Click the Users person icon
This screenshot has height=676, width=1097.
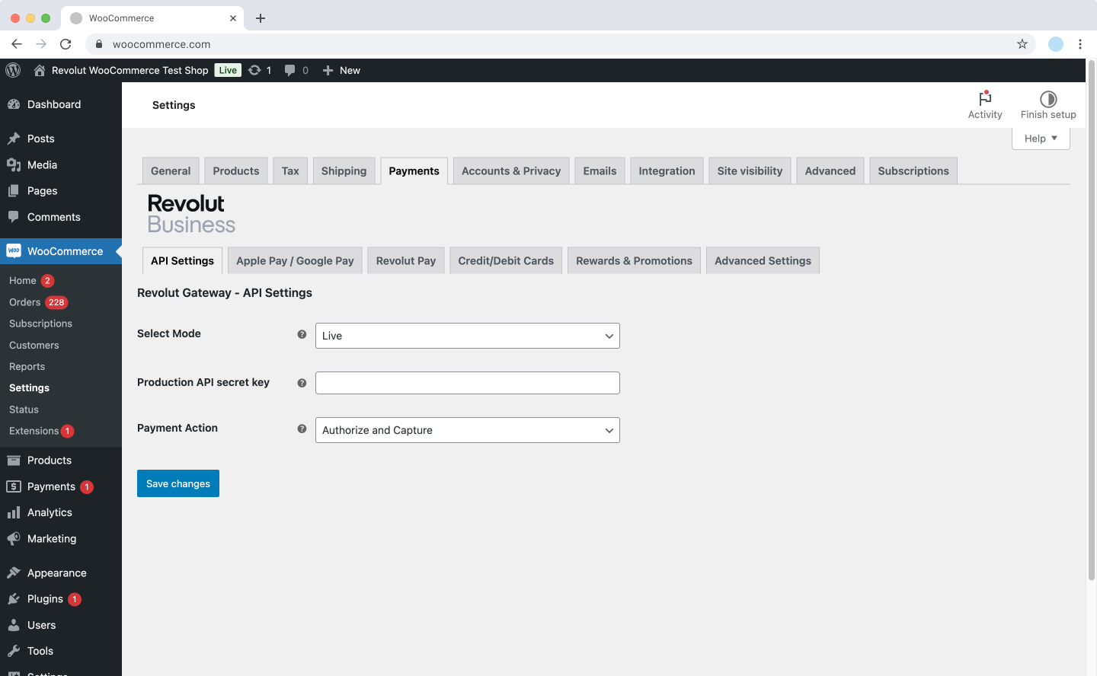click(14, 625)
